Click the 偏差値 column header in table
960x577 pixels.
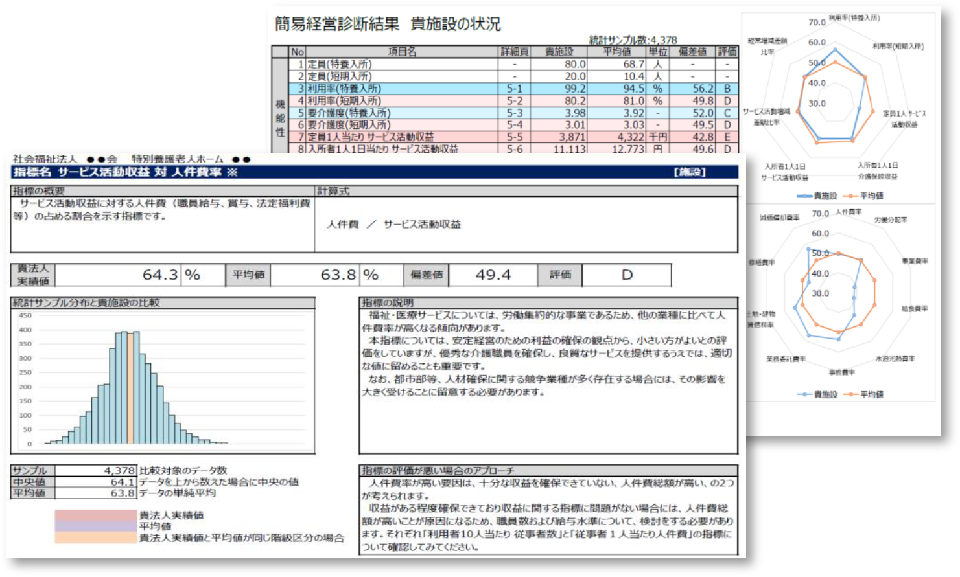tap(692, 52)
